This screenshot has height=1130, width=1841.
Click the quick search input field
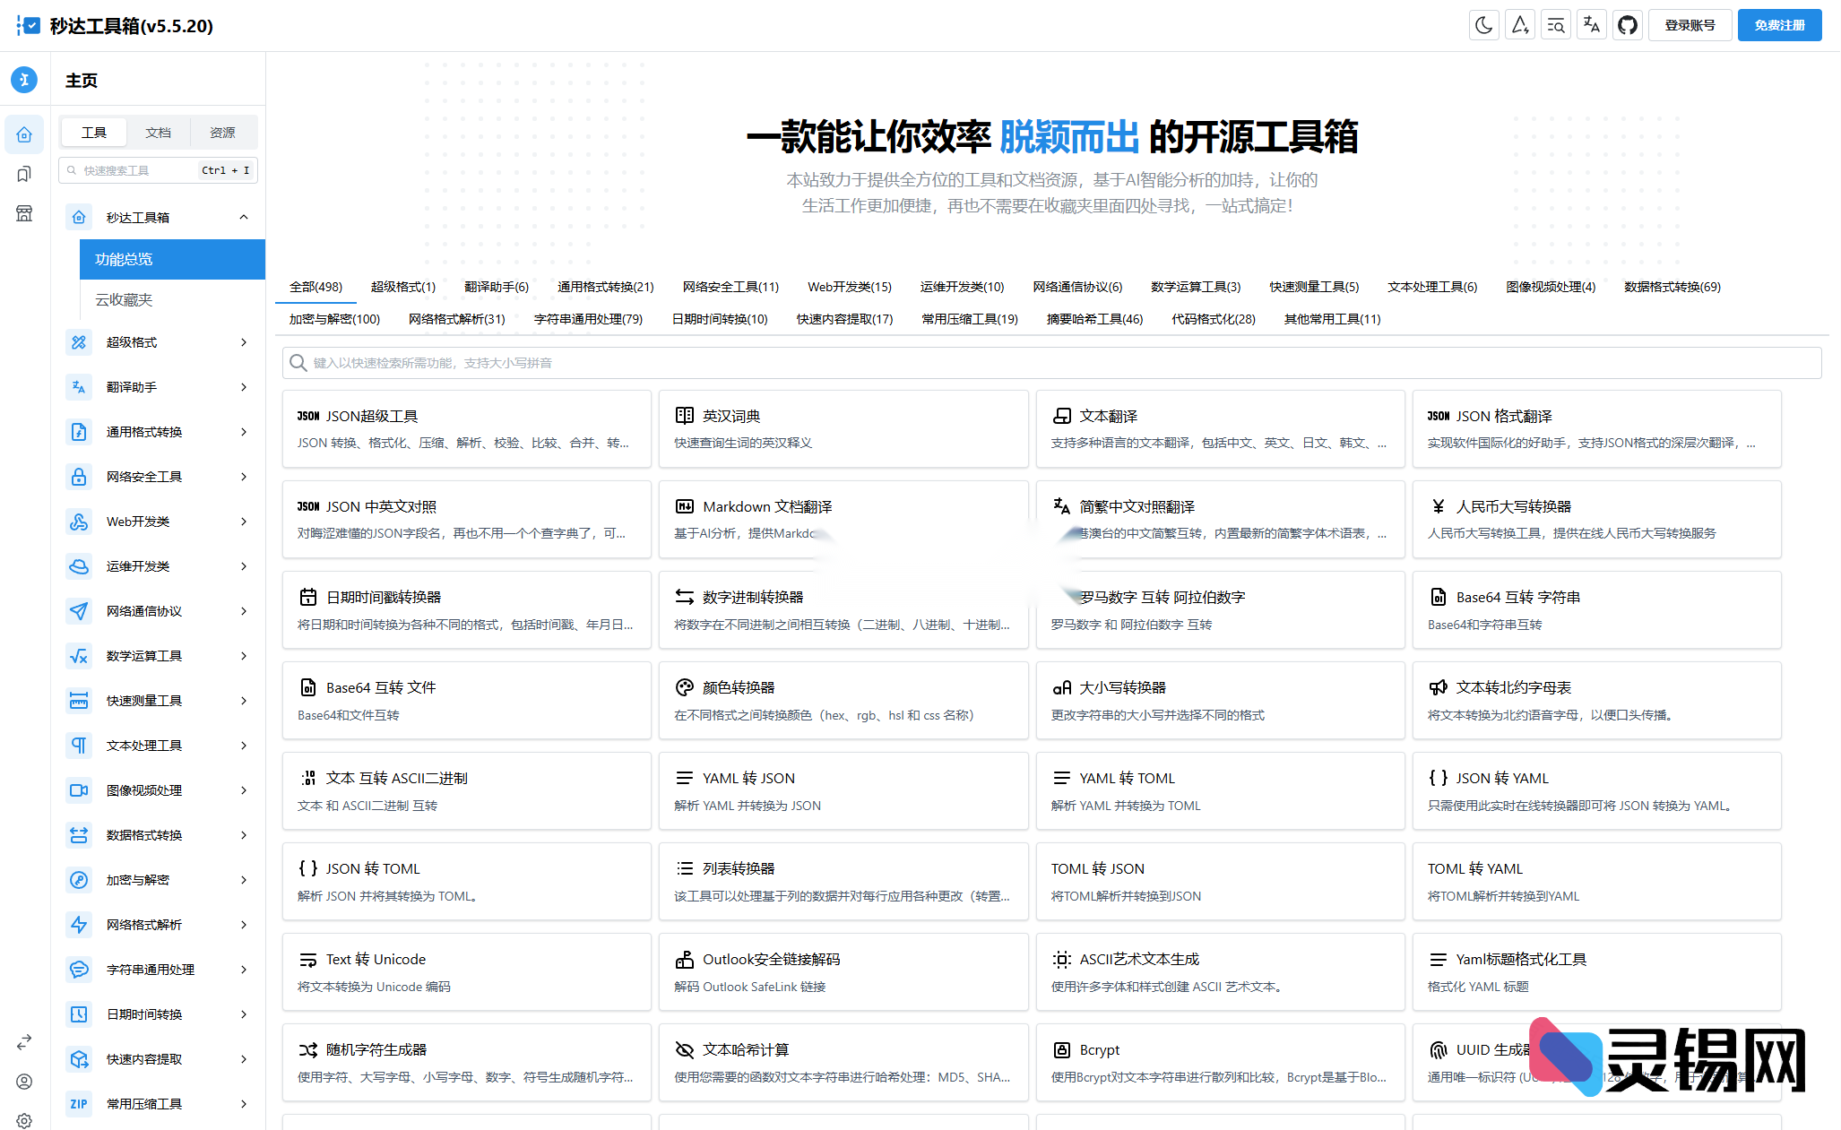click(x=134, y=169)
